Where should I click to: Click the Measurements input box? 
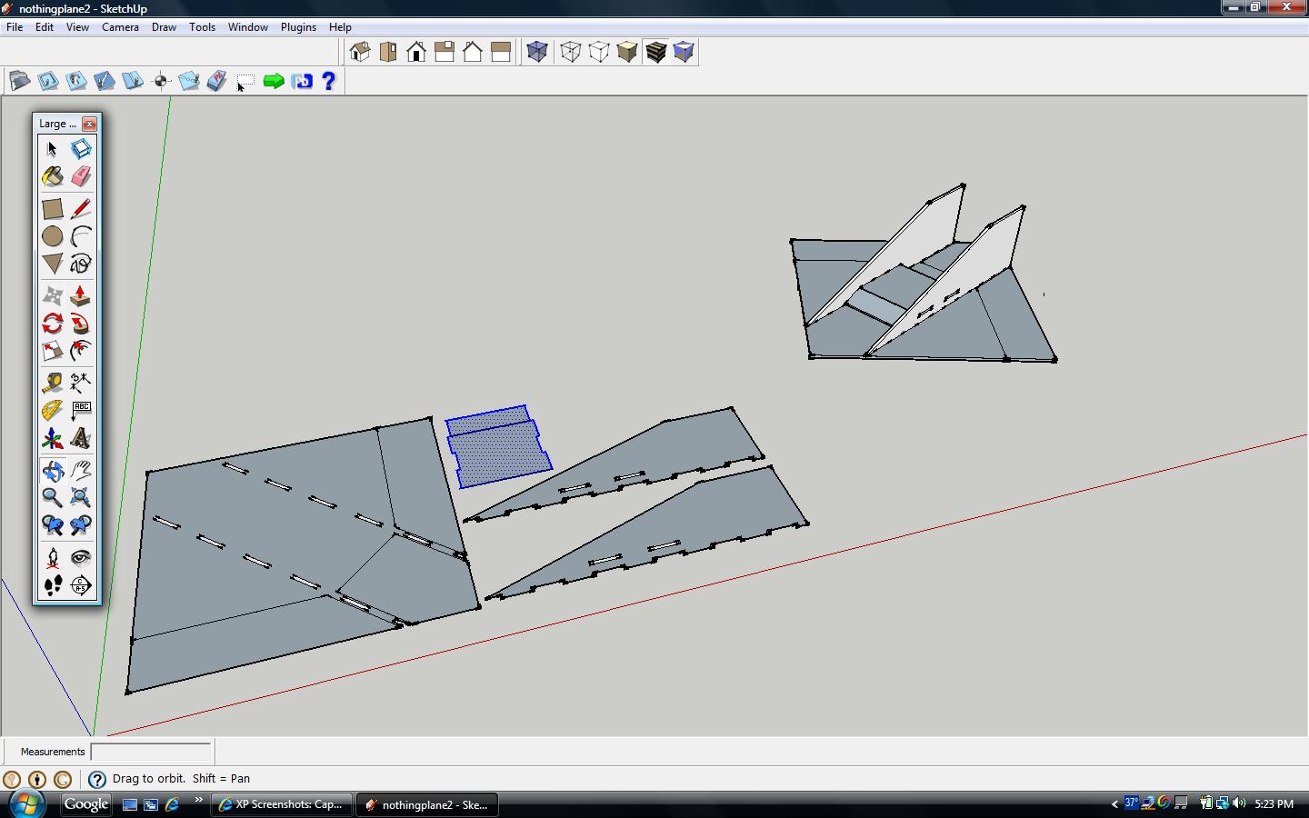(x=151, y=752)
